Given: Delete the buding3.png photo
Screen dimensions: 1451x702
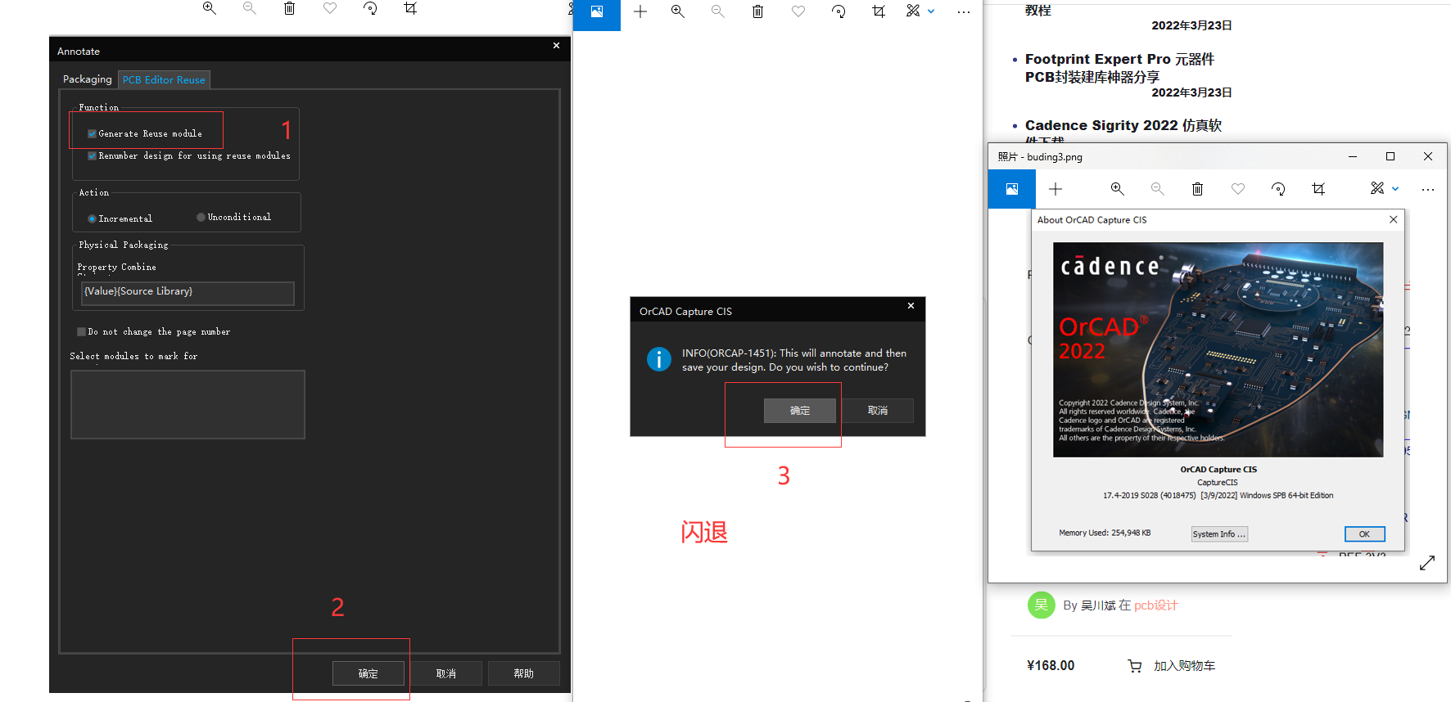Looking at the screenshot, I should tap(1198, 189).
